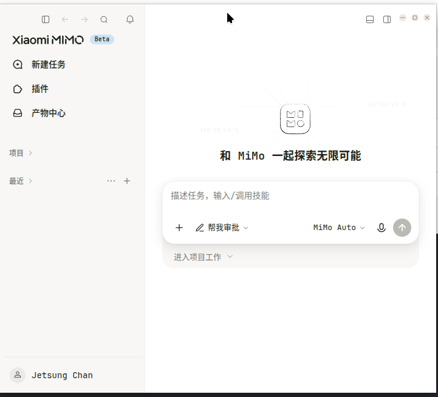Expand the 项目 section
438x397 pixels.
click(21, 153)
